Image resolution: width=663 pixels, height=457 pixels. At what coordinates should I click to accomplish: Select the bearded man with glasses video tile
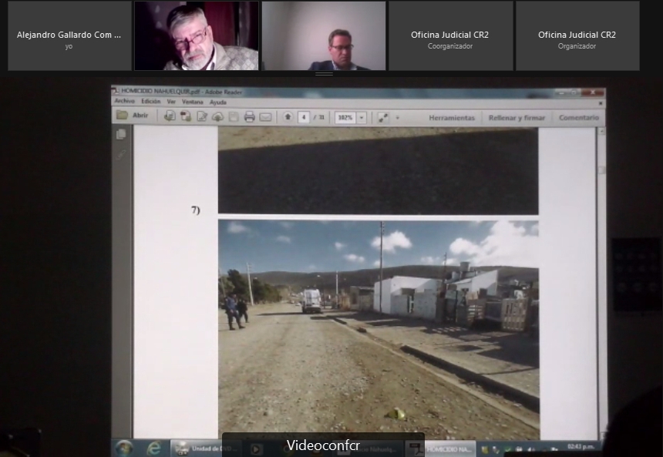[197, 35]
